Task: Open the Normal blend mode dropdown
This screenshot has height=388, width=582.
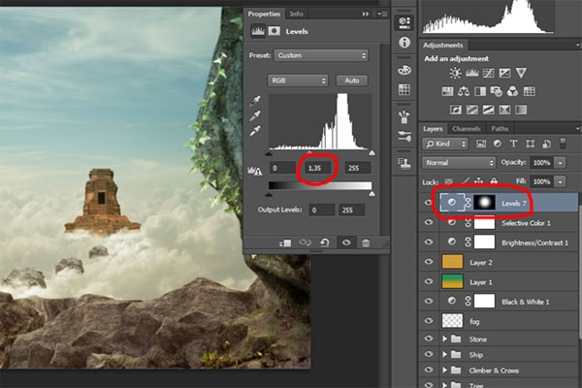Action: 458,162
